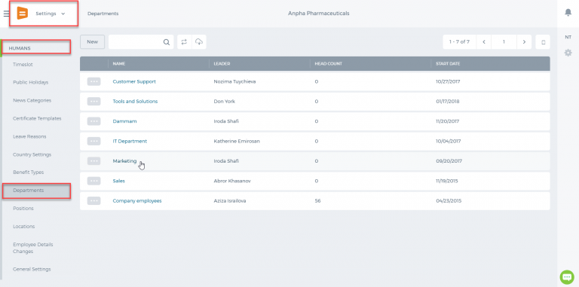Viewport: 579px width, 287px height.
Task: Open the Customer Support department link
Action: click(x=134, y=81)
